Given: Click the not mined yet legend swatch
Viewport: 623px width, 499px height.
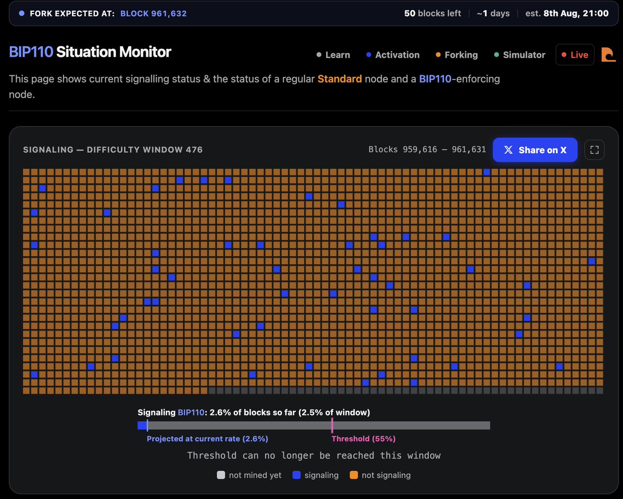Looking at the screenshot, I should pyautogui.click(x=221, y=475).
